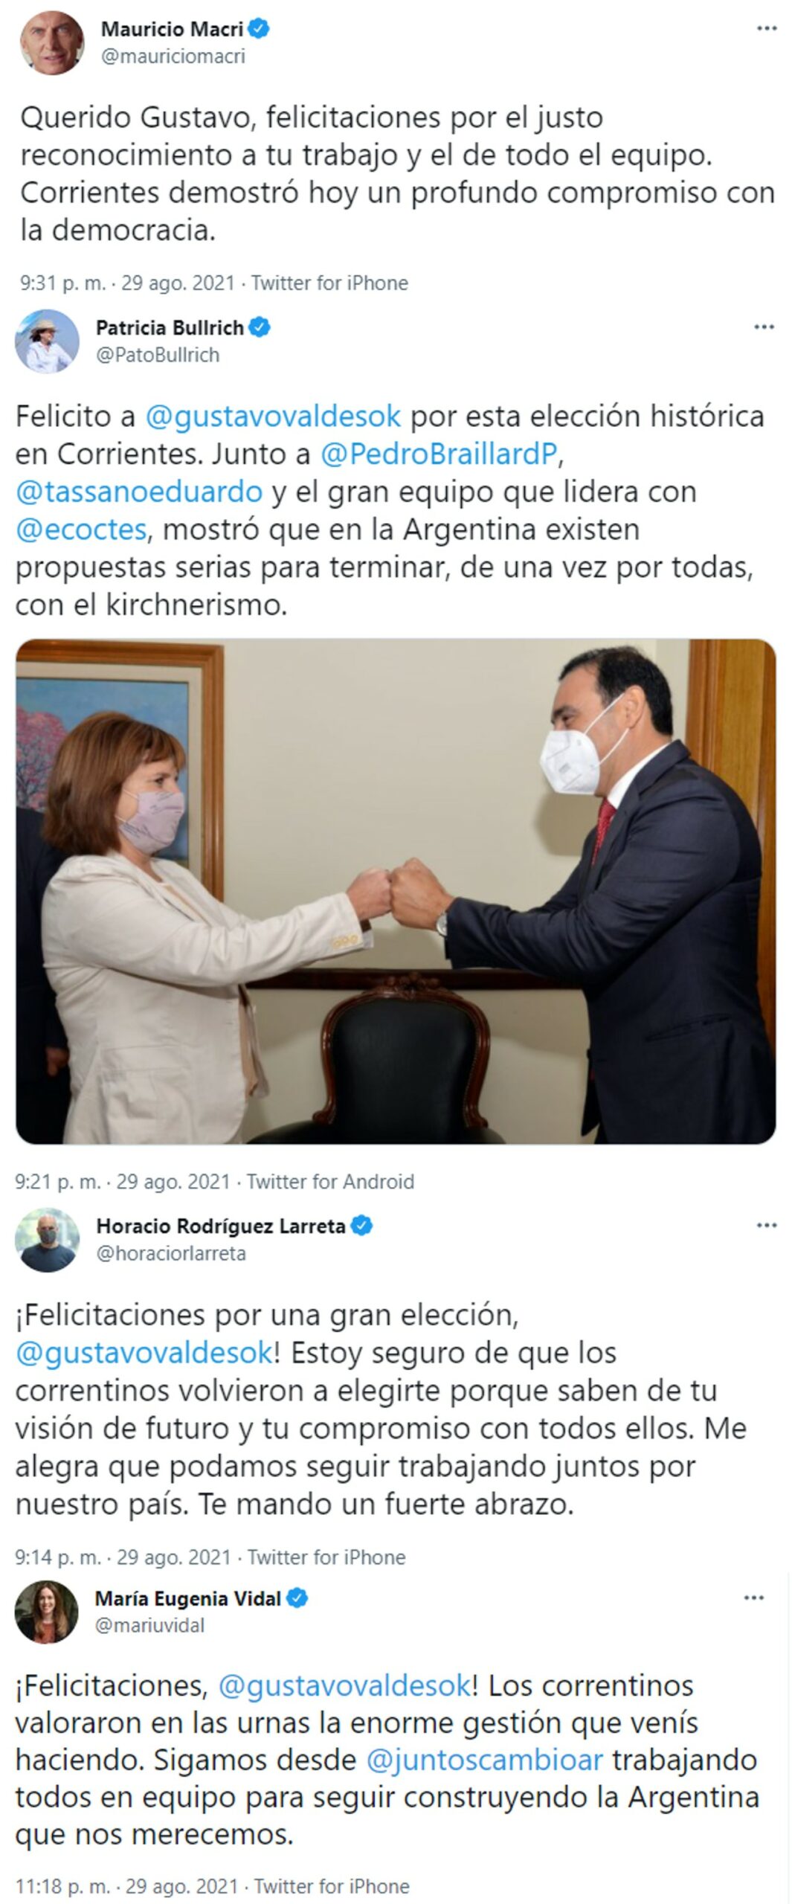Open @gustavovaldesok mention in Larreta's tweet

pos(144,1352)
